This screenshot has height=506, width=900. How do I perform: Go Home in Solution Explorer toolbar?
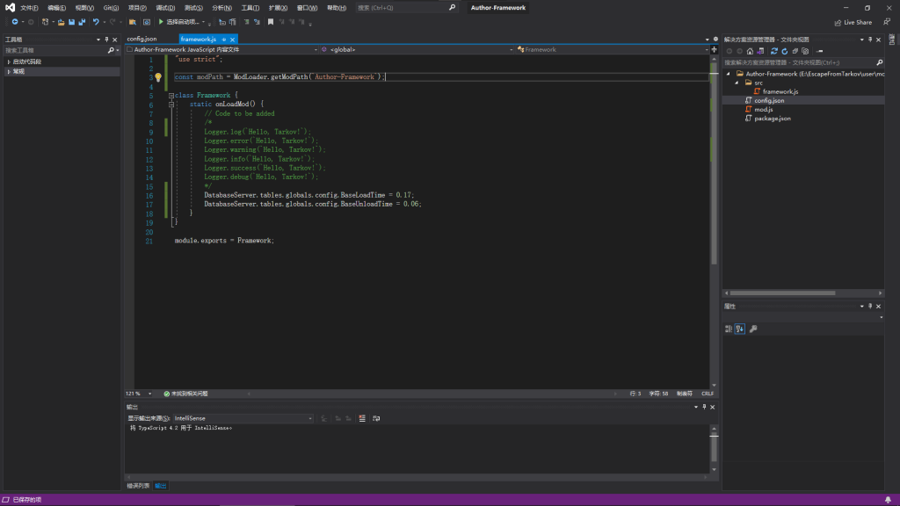pyautogui.click(x=750, y=51)
